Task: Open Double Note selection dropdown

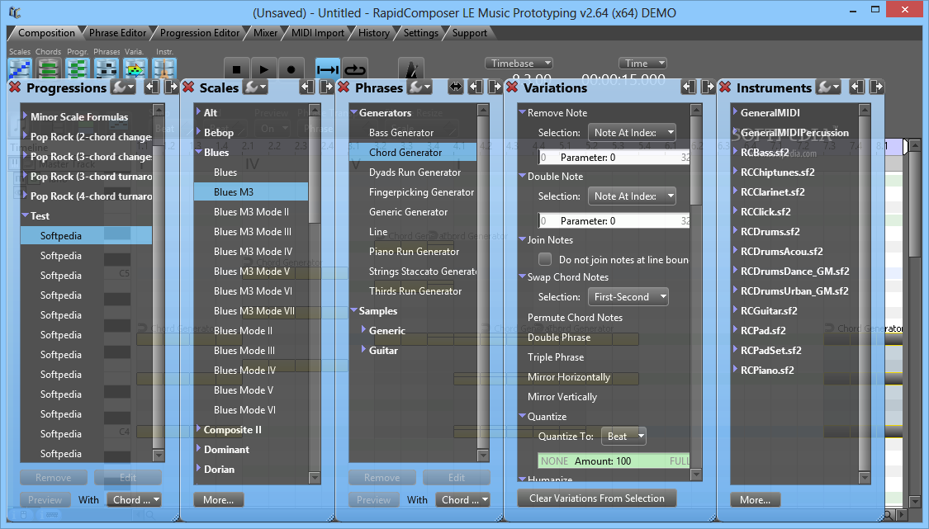Action: click(632, 196)
